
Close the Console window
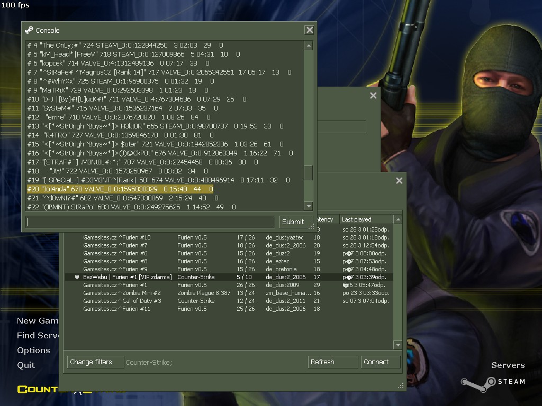point(309,30)
